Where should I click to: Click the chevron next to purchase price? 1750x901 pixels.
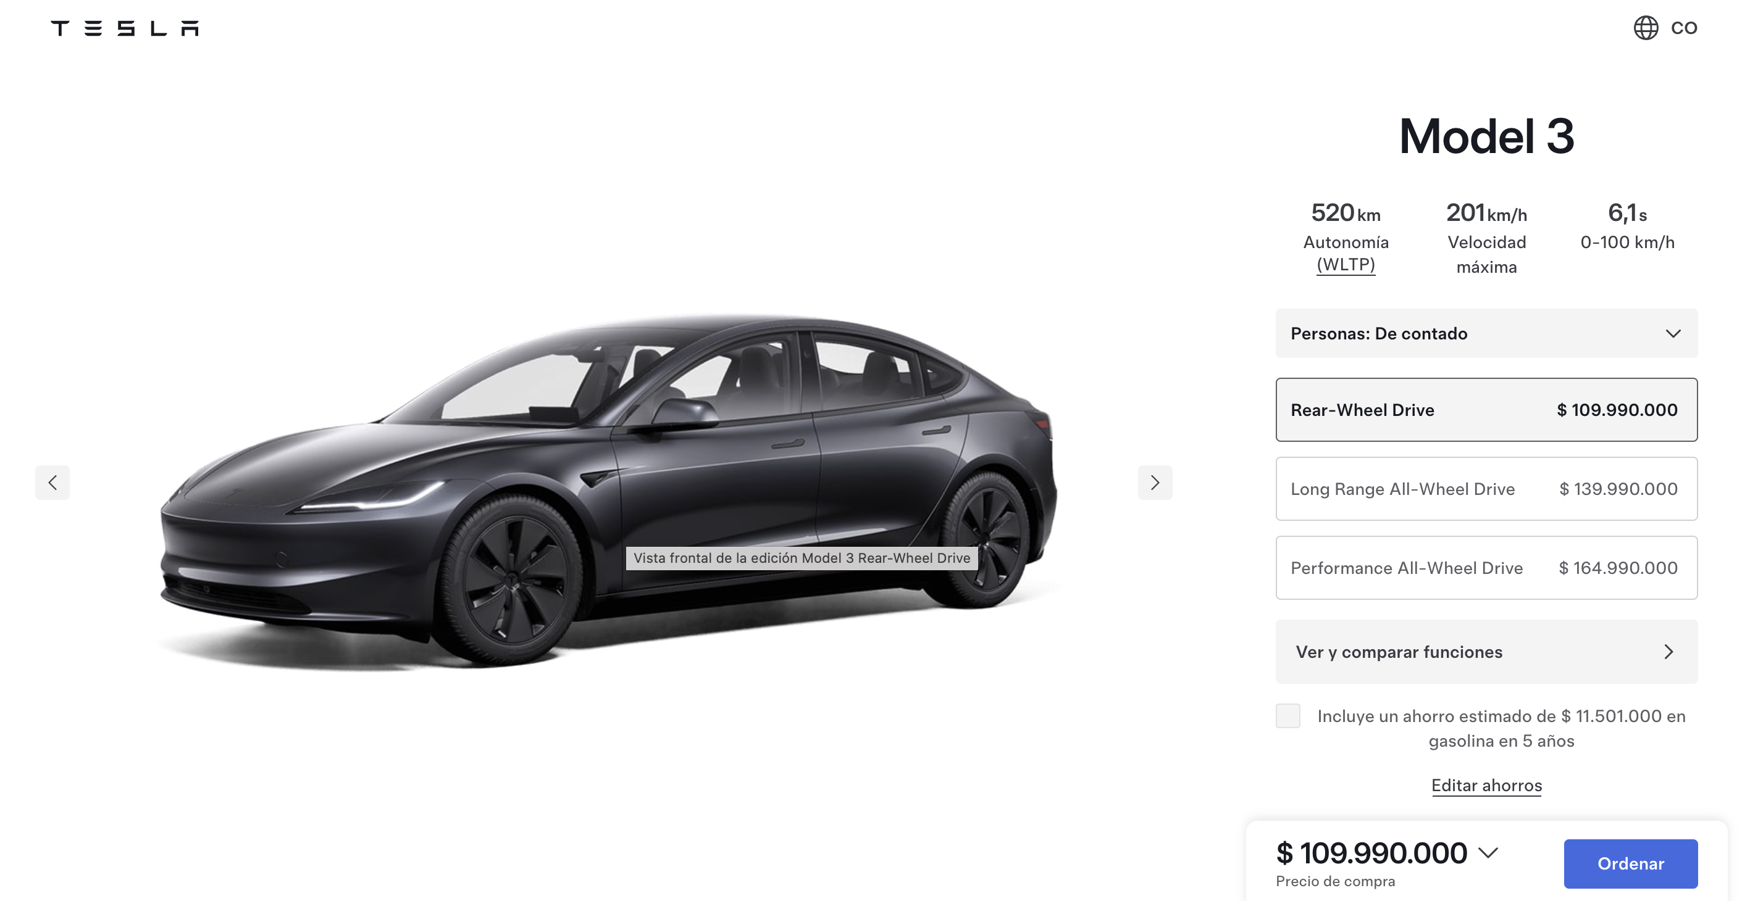pyautogui.click(x=1488, y=853)
